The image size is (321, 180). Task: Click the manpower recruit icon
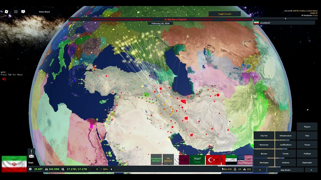[63, 169]
